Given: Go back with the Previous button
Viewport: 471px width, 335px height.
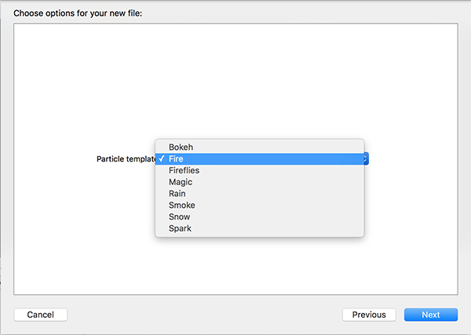Looking at the screenshot, I should coord(369,315).
